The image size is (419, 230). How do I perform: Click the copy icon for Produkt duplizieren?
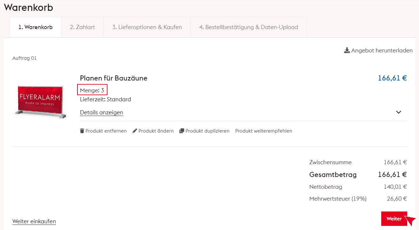182,131
